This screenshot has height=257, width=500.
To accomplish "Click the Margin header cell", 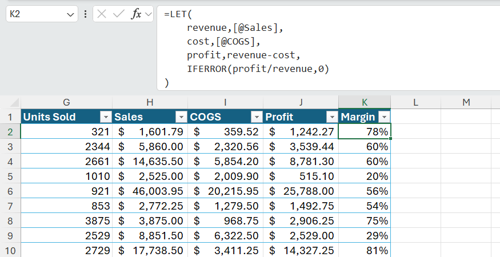I will click(365, 117).
